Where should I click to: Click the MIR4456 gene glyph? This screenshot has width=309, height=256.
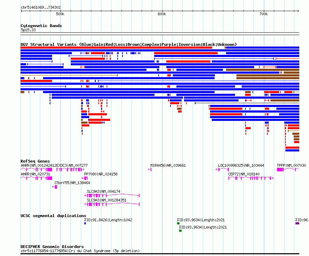(x=150, y=170)
